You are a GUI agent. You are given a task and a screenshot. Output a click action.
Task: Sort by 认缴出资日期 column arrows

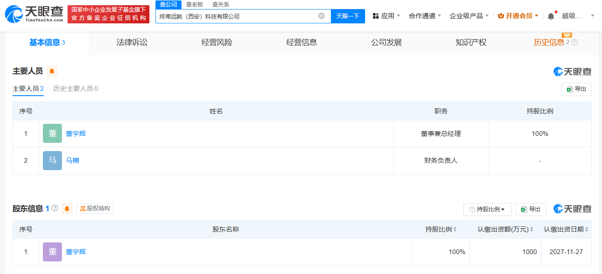coord(586,229)
